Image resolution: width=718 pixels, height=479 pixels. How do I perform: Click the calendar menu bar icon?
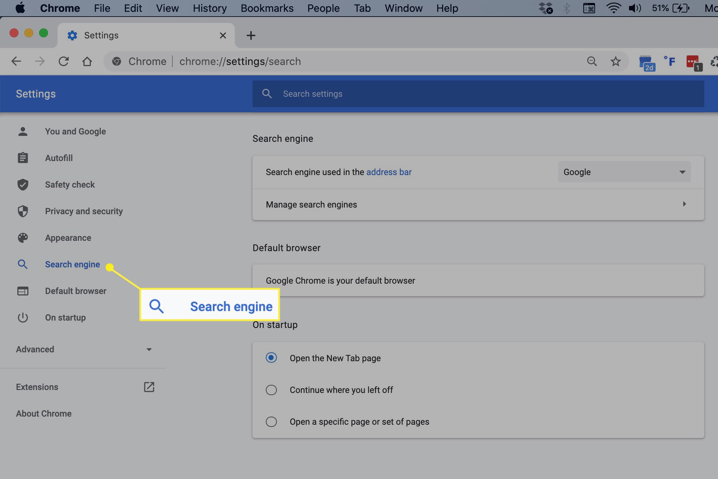pyautogui.click(x=589, y=8)
